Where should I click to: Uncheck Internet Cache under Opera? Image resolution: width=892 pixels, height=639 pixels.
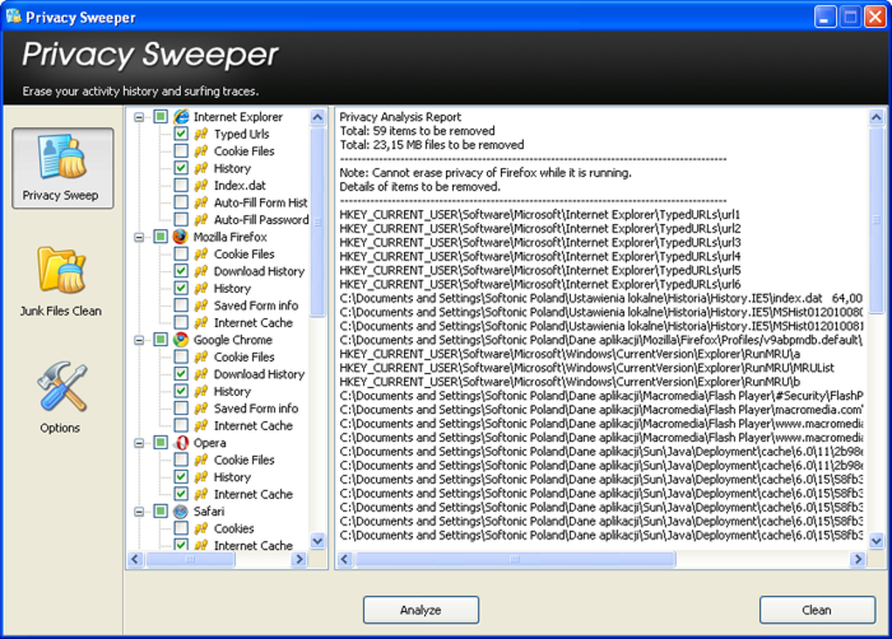tap(181, 494)
